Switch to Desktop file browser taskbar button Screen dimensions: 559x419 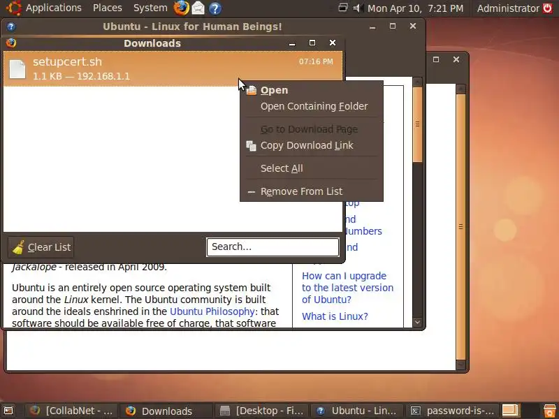[x=261, y=411]
